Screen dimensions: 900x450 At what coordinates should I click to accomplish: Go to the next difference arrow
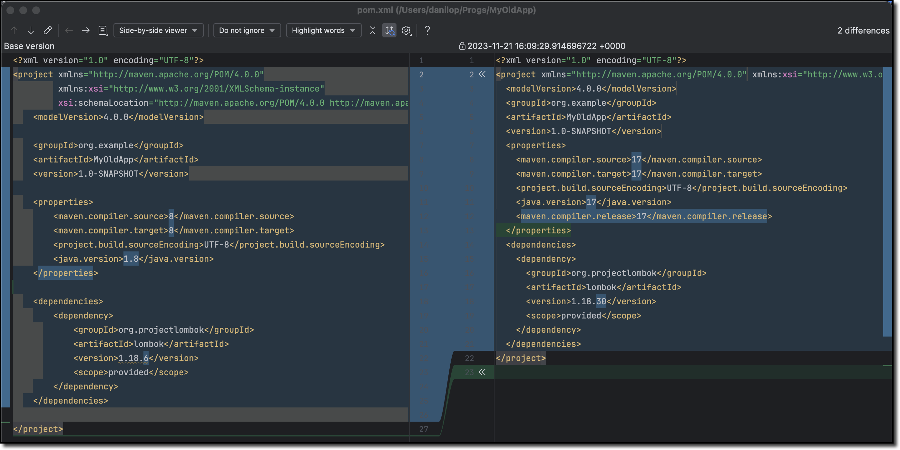pyautogui.click(x=31, y=30)
